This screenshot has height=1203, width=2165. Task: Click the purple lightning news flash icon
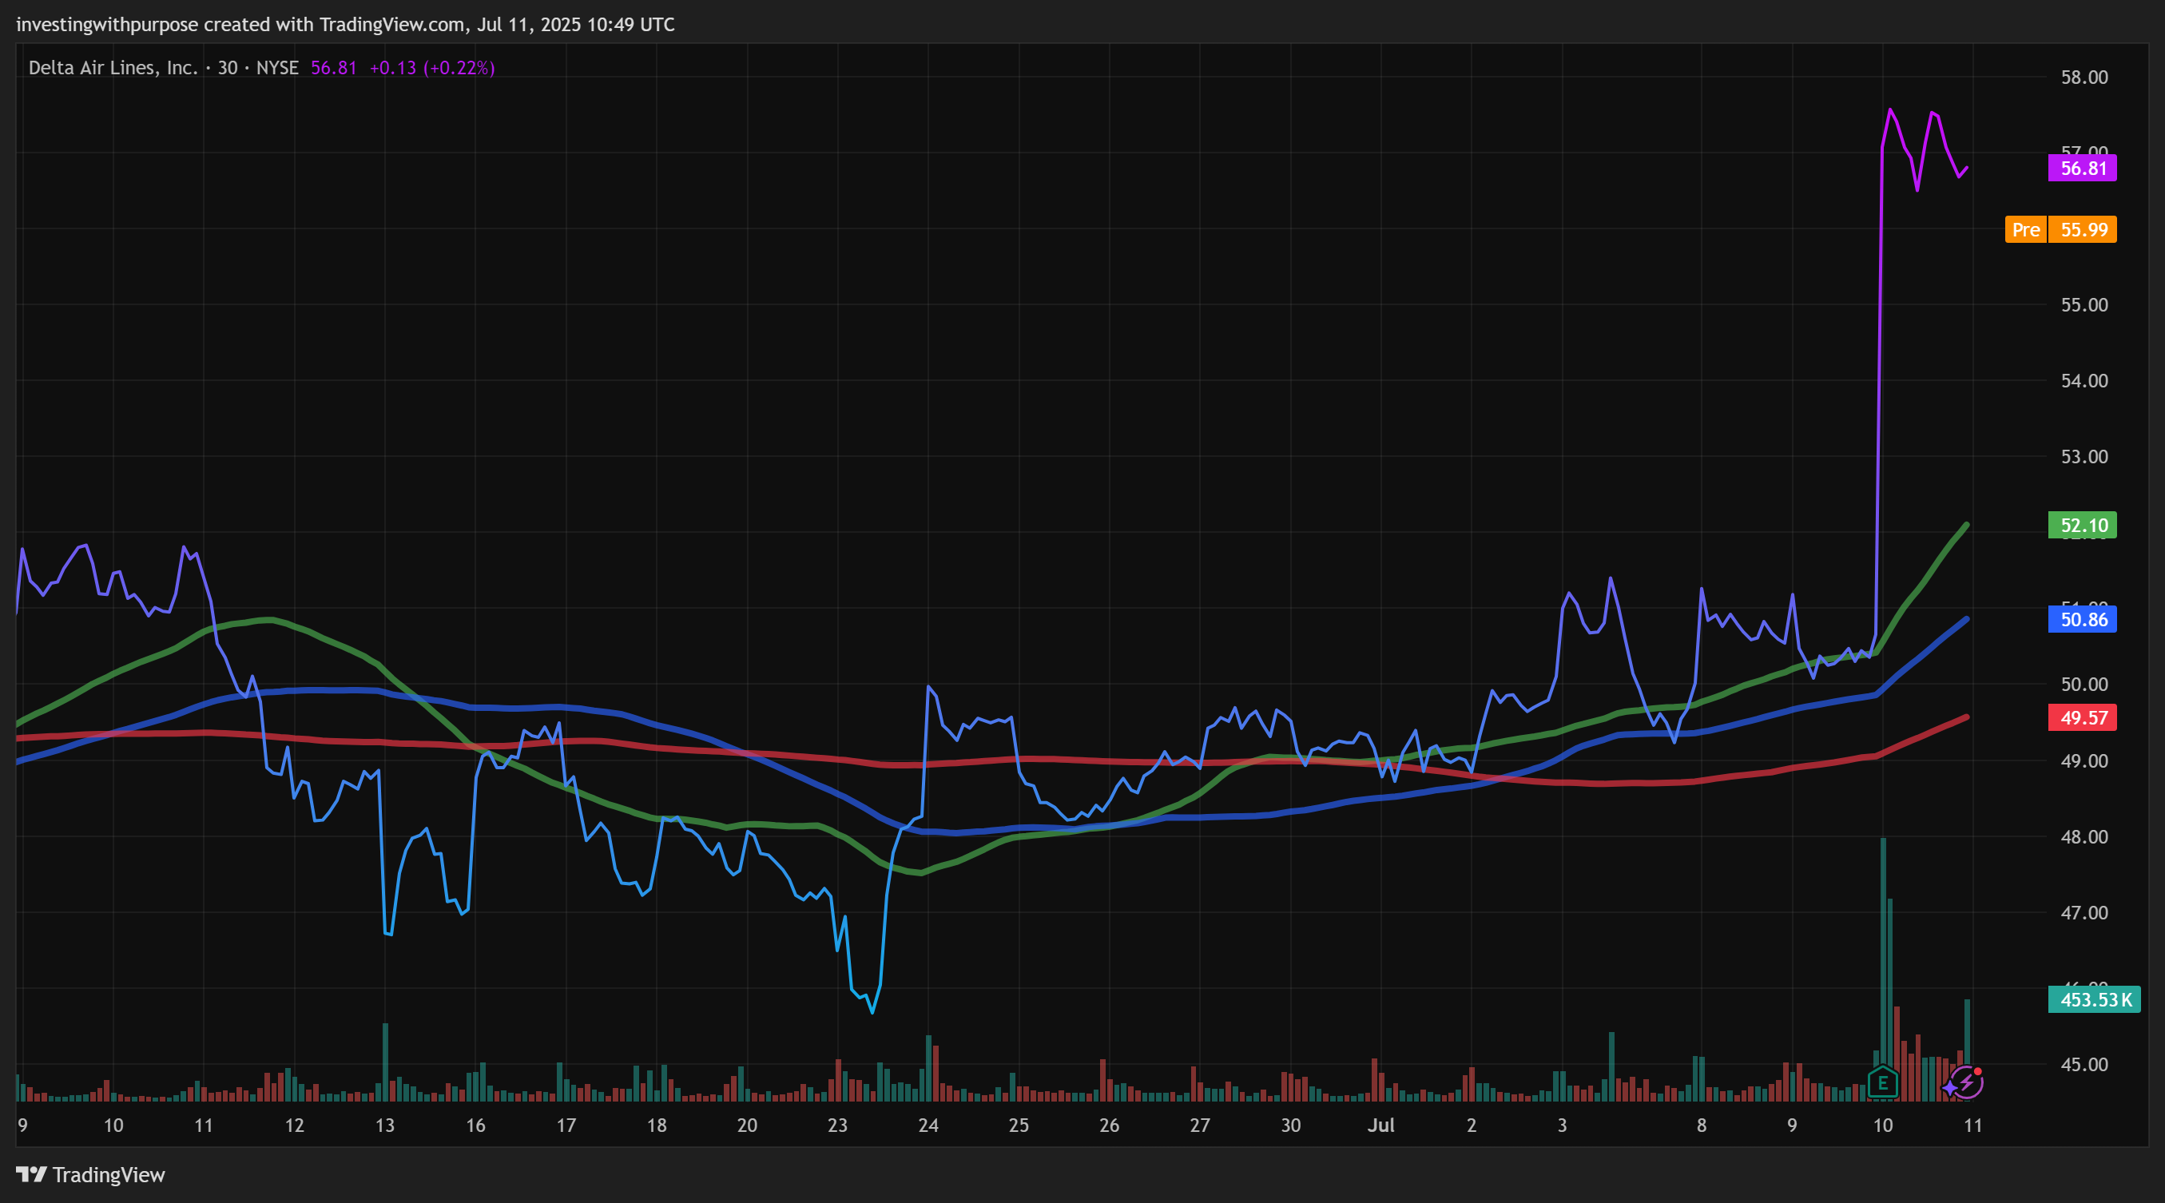click(1968, 1083)
